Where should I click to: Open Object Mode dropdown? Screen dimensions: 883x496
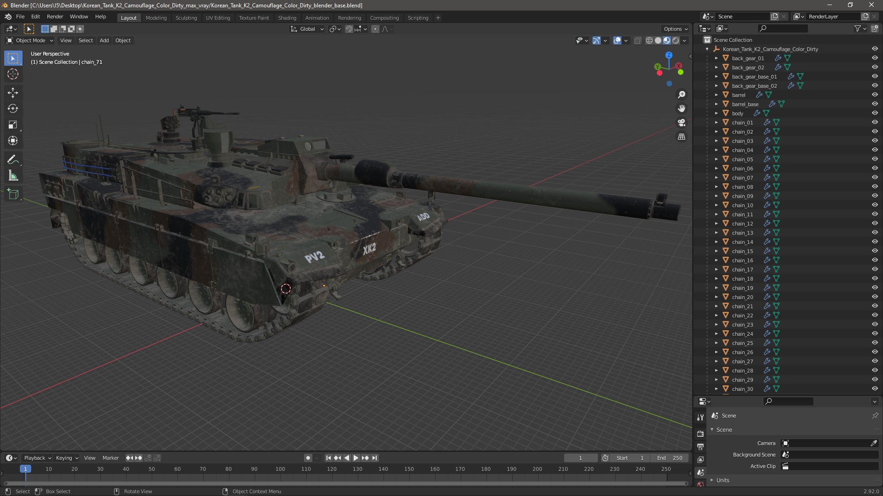coord(30,40)
